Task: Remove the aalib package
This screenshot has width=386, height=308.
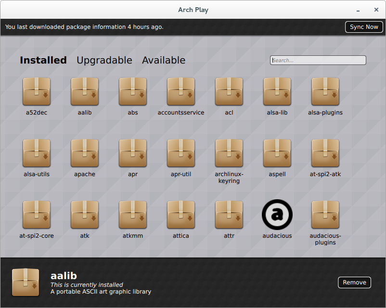Action: click(x=355, y=282)
